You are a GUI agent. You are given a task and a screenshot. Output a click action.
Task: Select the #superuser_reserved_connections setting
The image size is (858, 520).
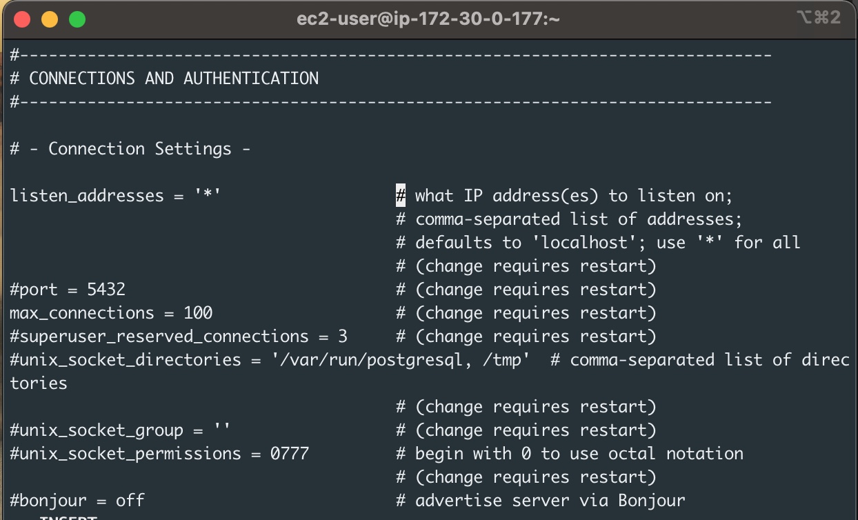[x=159, y=337]
